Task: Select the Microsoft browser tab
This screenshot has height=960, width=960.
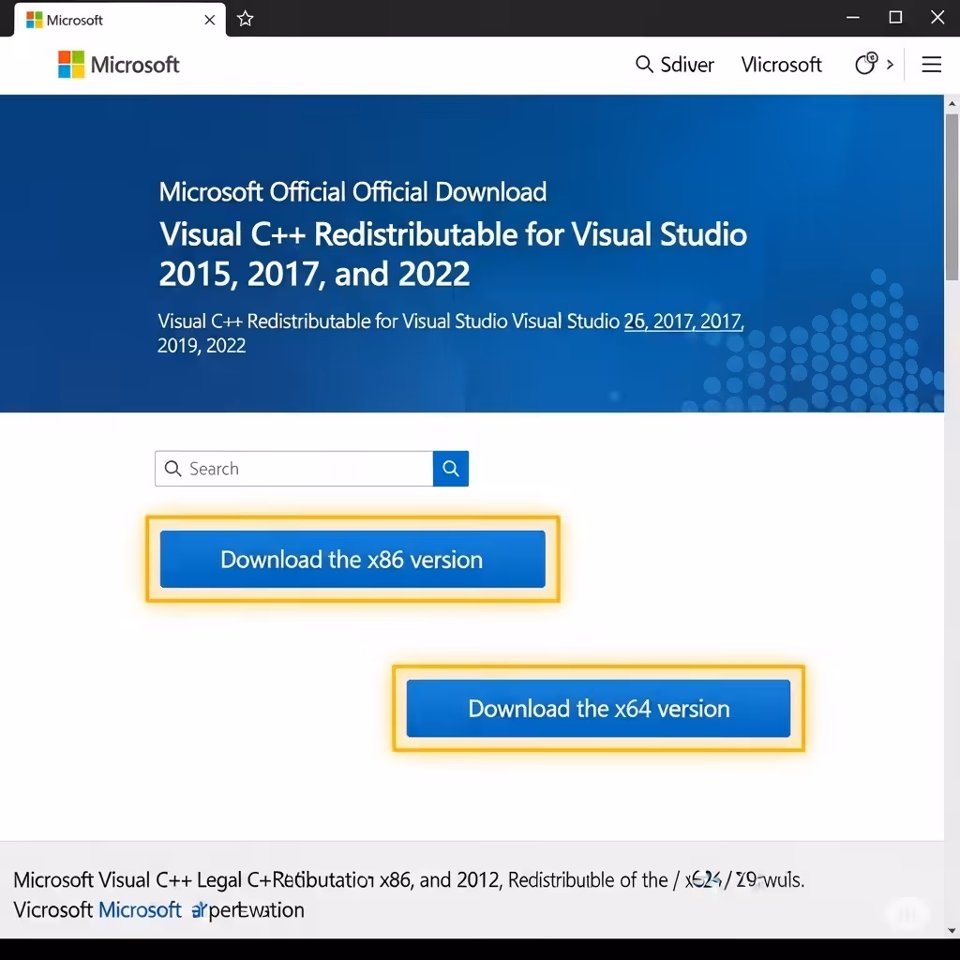Action: [x=120, y=21]
